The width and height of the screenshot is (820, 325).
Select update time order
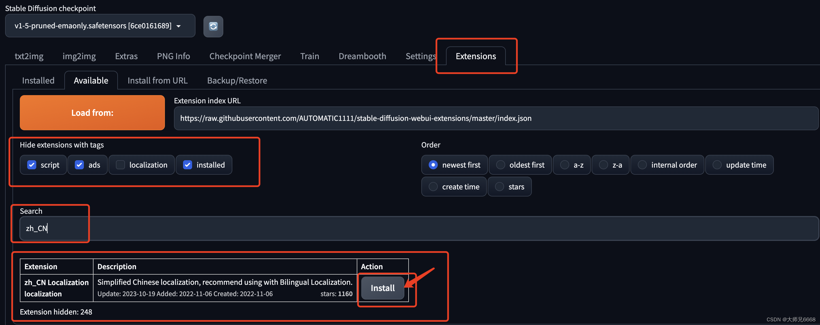(739, 165)
